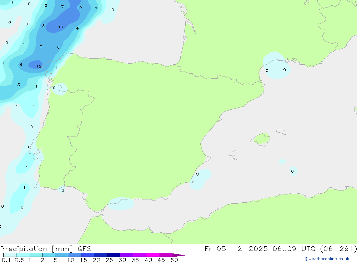Pick the 15–20 mm legend color swatch
Viewport: 357px width, 262px height.
[x=88, y=255]
